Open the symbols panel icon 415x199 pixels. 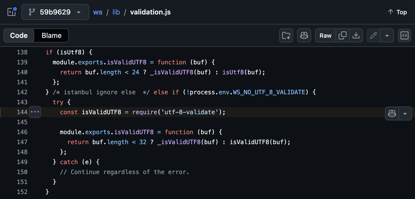click(404, 35)
